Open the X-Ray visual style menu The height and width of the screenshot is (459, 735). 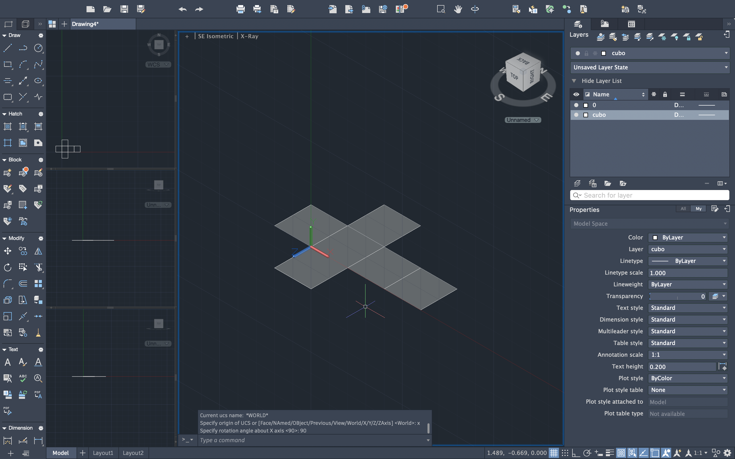click(x=249, y=36)
